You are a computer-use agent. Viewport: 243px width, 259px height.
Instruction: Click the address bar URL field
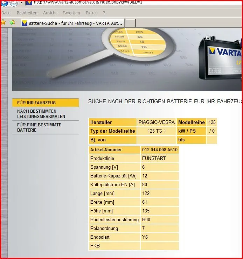tap(105, 2)
